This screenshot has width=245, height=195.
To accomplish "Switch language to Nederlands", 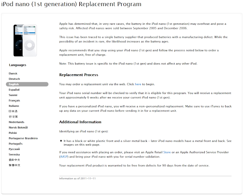I will click(x=16, y=122).
